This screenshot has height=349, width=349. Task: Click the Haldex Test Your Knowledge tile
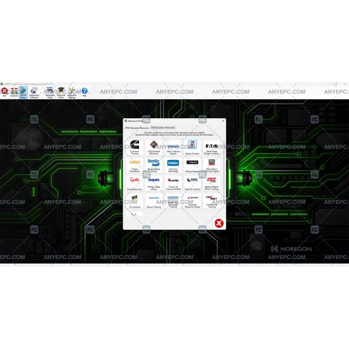[x=173, y=165]
